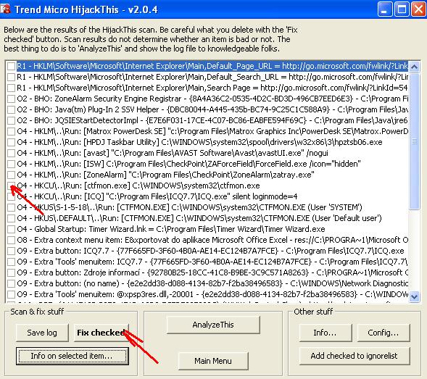Check the Timer Wizard.lnk startup checkbox
The height and width of the screenshot is (379, 427).
(11, 229)
